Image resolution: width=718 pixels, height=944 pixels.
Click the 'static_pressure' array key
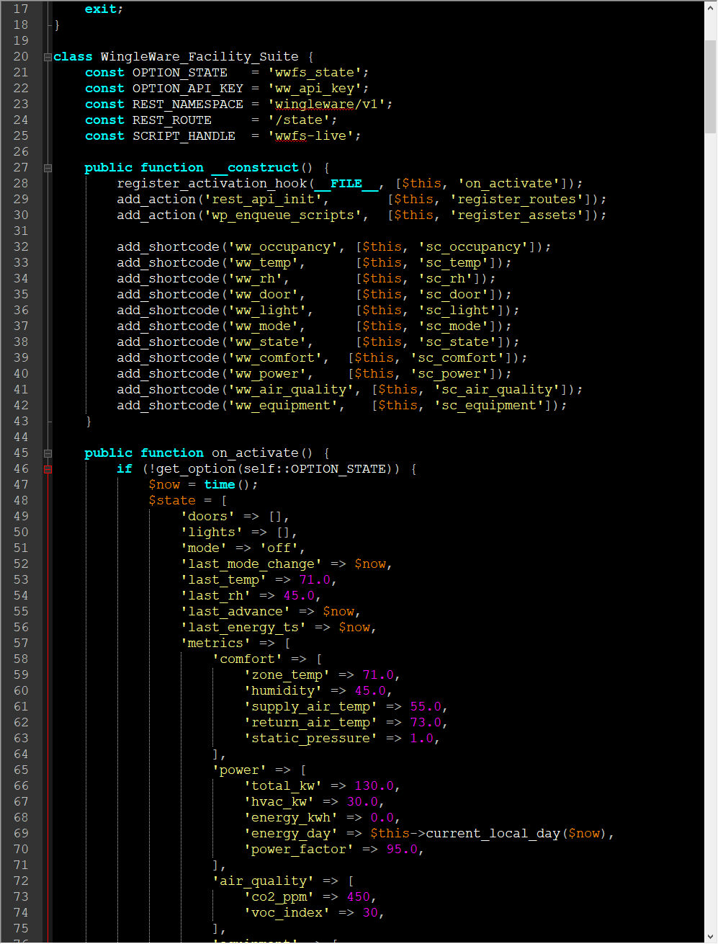pos(311,739)
